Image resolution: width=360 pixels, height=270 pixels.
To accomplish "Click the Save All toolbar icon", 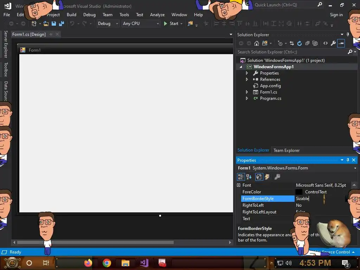I will (61, 24).
